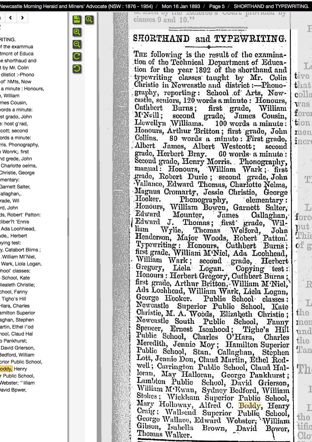Screen dimensions: 312x442
Task: Open Newcastle Morning Herald and Miners' Advocate breadcrumb
Action: pyautogui.click(x=76, y=6)
